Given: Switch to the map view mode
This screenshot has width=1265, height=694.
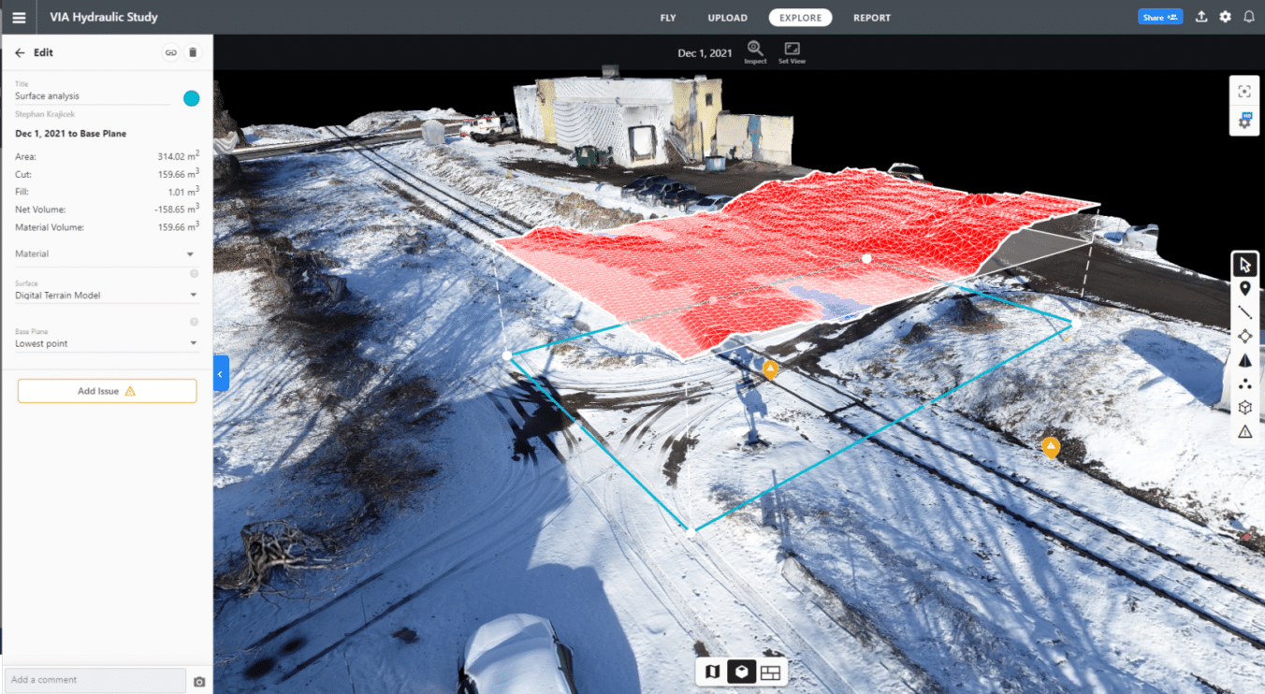Looking at the screenshot, I should click(x=711, y=672).
